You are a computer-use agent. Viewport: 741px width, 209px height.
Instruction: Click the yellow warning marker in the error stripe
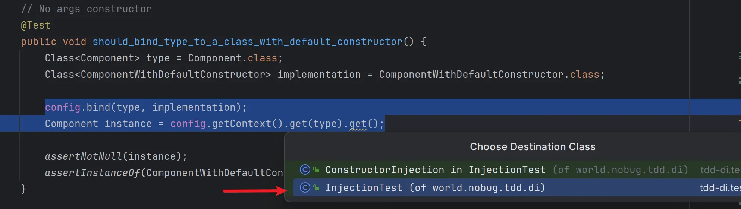[739, 120]
